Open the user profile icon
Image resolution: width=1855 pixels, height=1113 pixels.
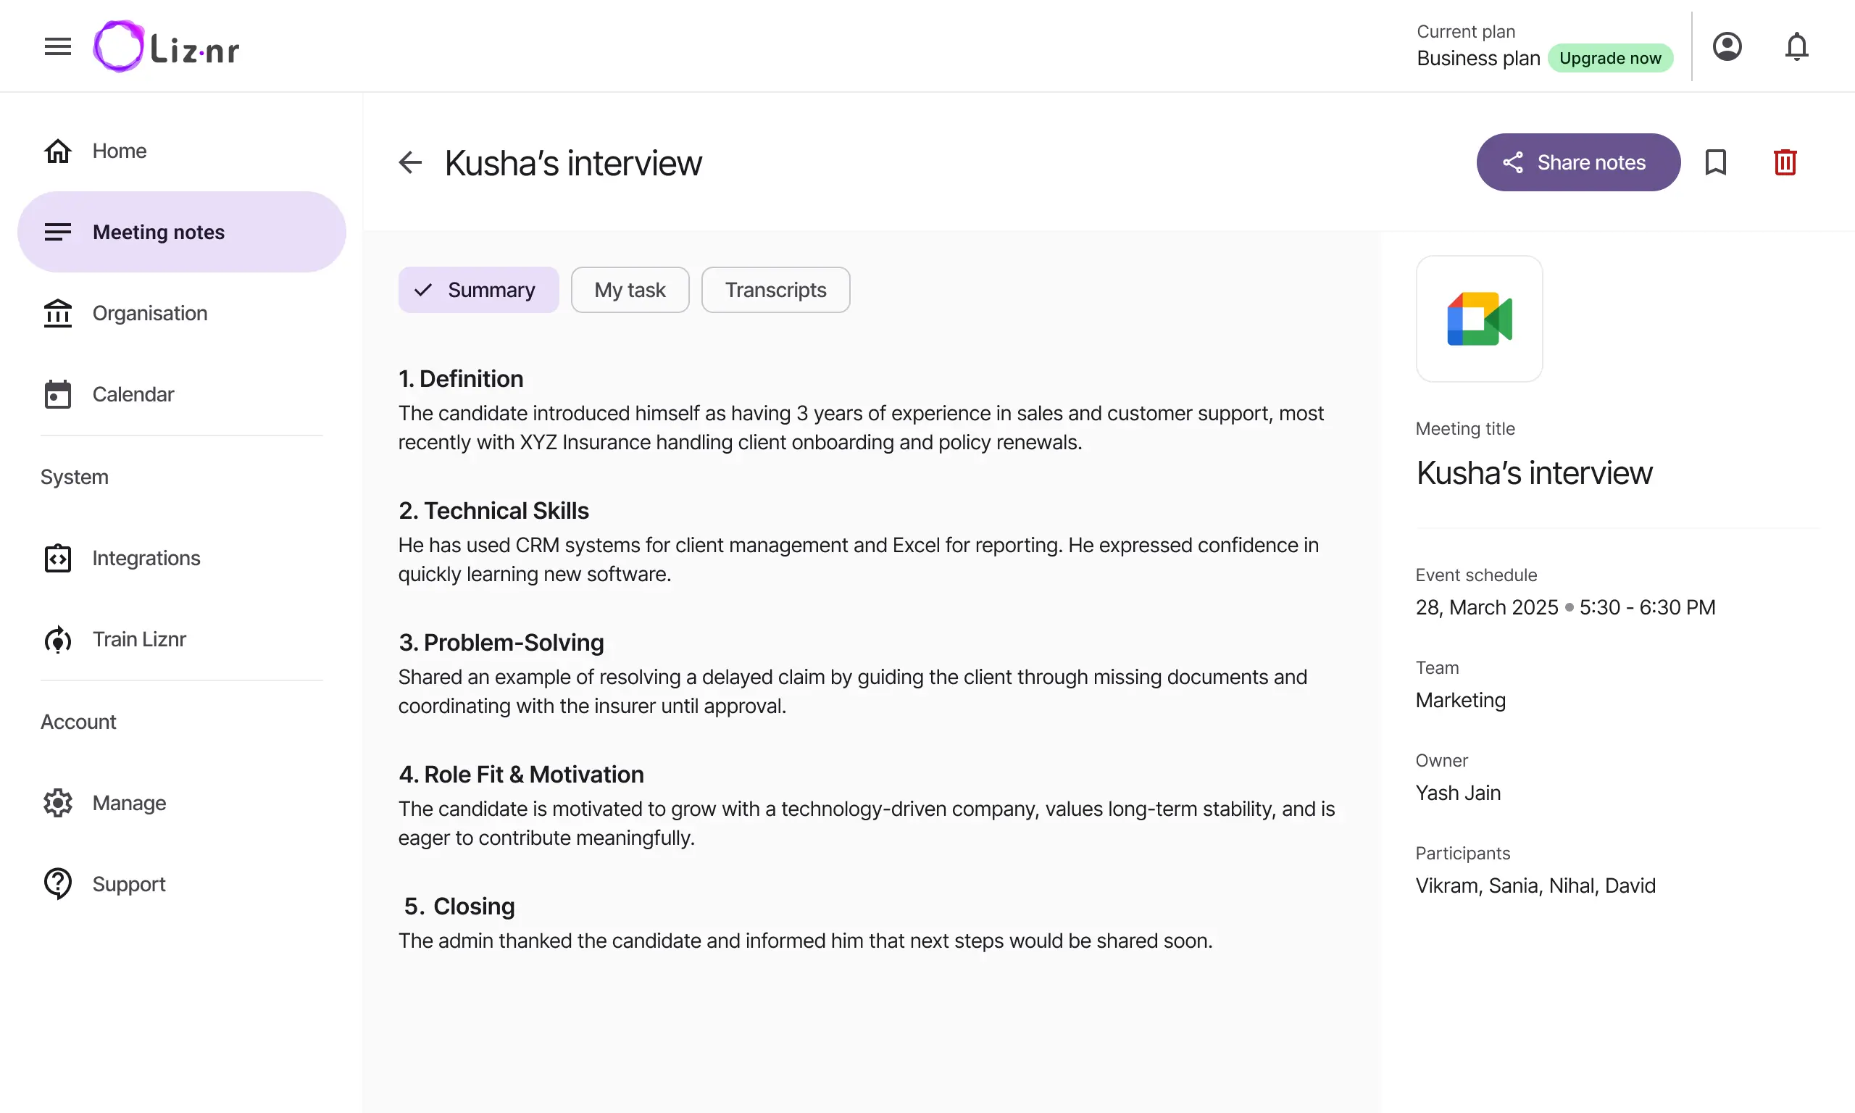(x=1727, y=46)
